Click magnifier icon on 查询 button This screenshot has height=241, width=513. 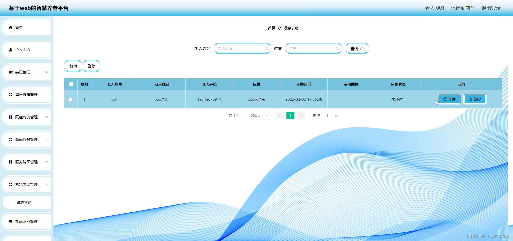point(362,49)
